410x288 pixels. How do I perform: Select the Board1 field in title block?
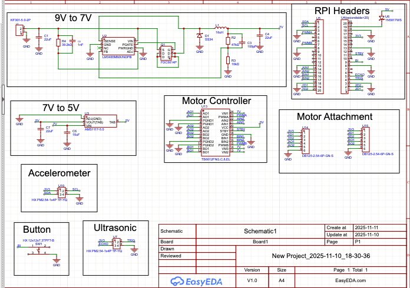click(260, 241)
